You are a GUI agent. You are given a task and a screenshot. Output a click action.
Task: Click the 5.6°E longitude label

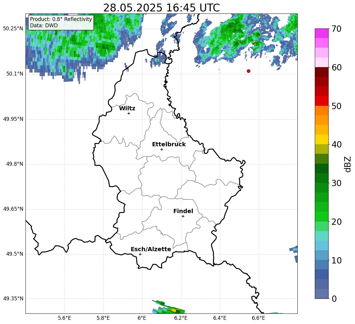(64, 318)
